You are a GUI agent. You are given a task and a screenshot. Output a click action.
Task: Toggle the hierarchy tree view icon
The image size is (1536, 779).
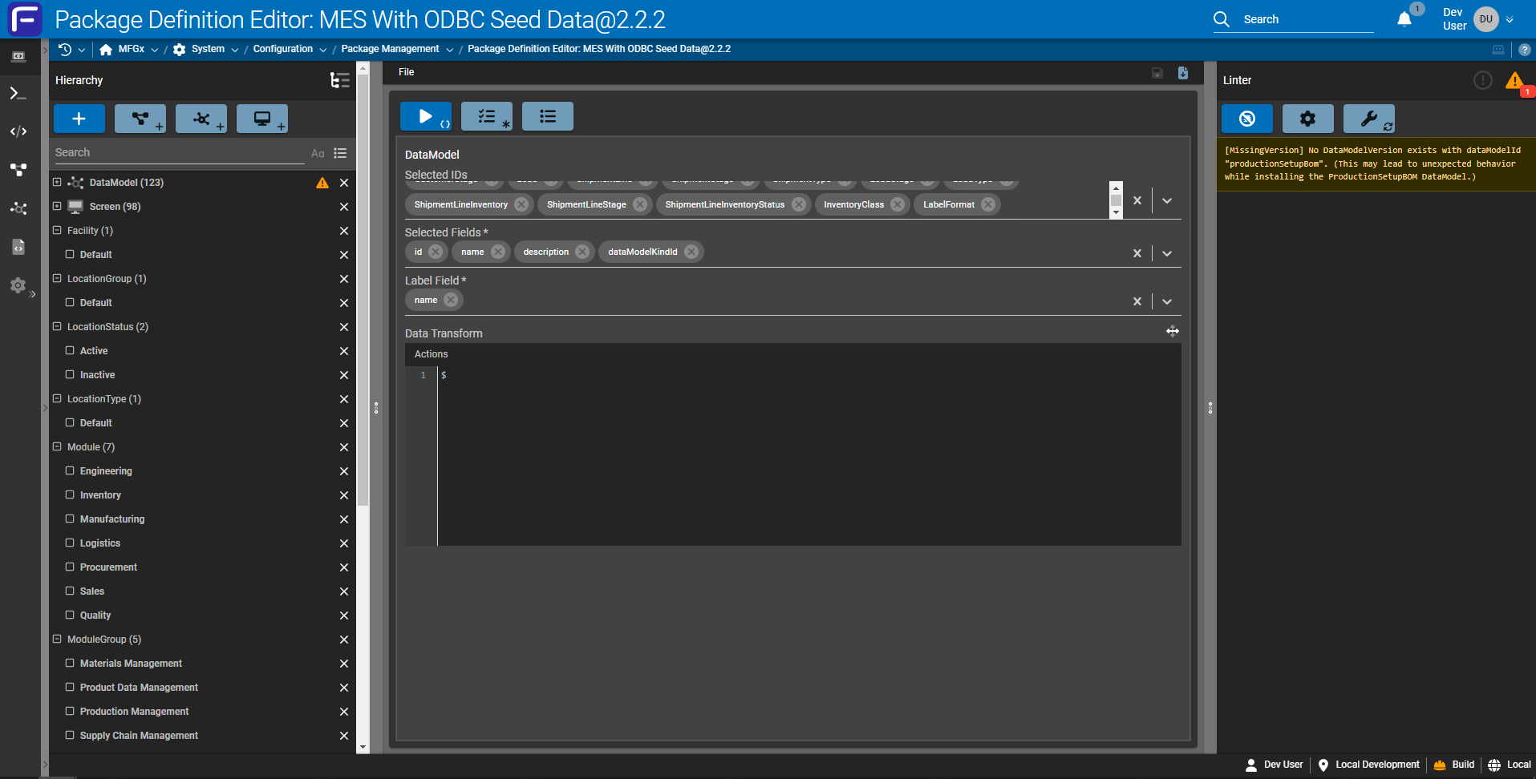340,80
